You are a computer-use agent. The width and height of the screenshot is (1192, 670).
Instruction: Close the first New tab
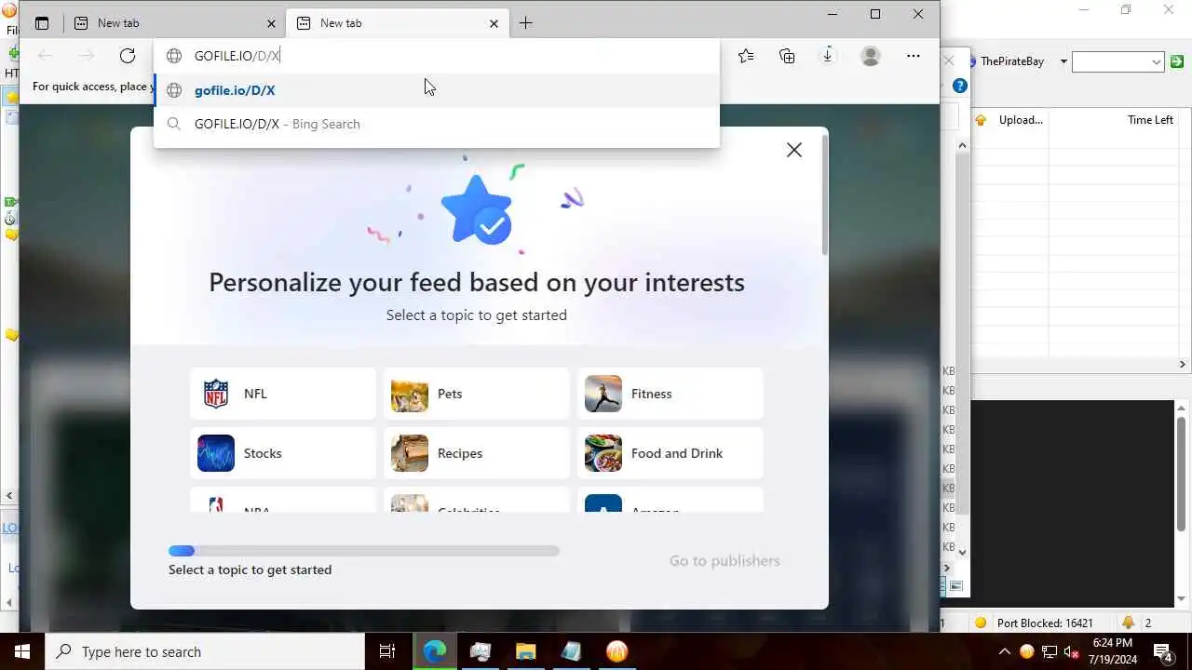(272, 23)
